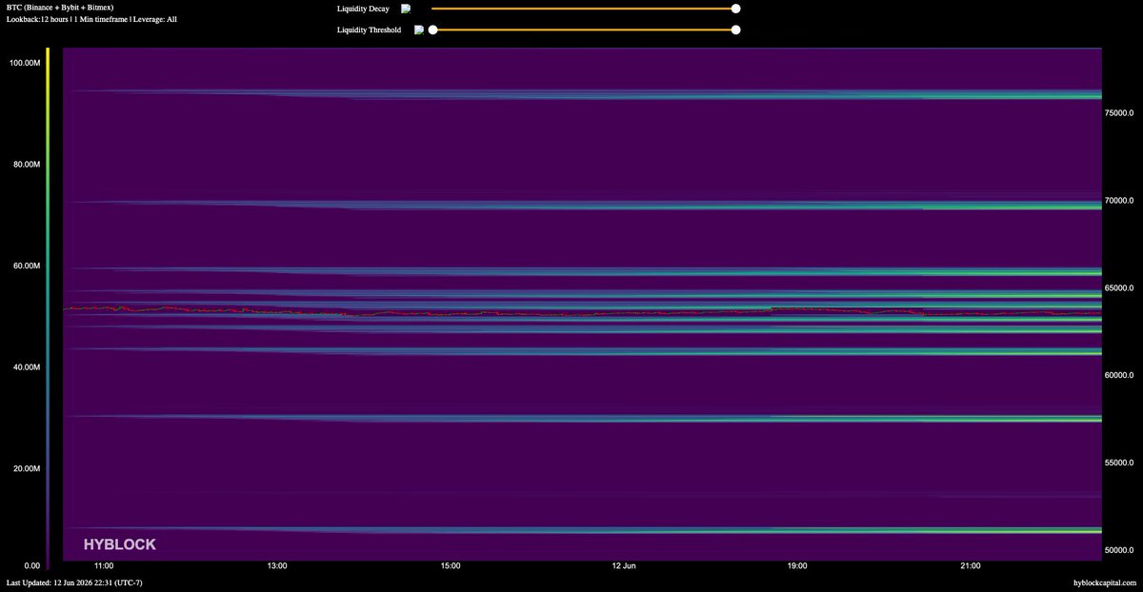This screenshot has height=592, width=1143.
Task: Click the Liquidity Threshold maximum handle
Action: (735, 30)
